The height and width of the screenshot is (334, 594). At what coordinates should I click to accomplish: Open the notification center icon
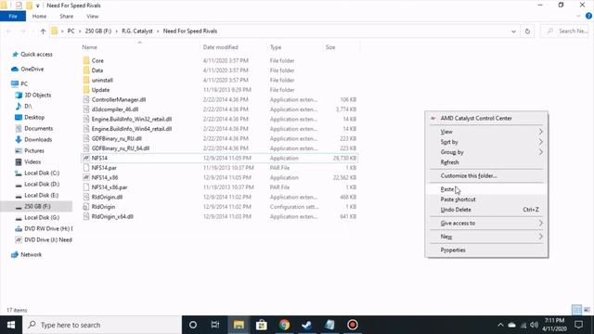tap(578, 325)
